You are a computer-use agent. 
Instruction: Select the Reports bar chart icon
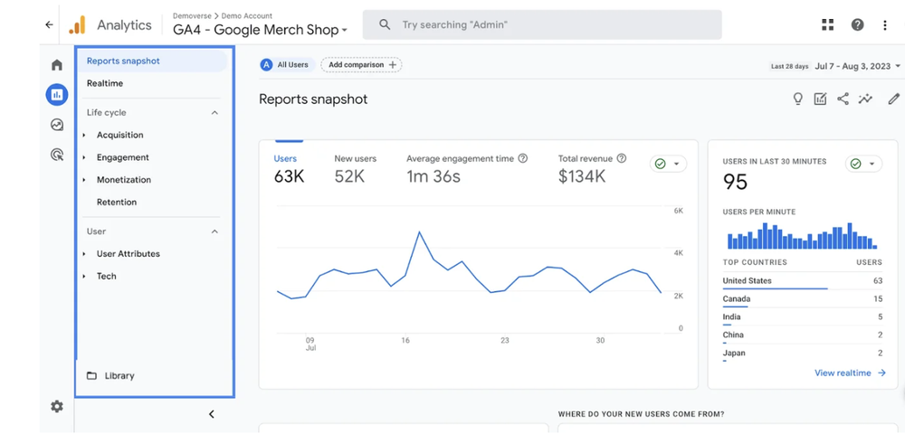(x=56, y=95)
